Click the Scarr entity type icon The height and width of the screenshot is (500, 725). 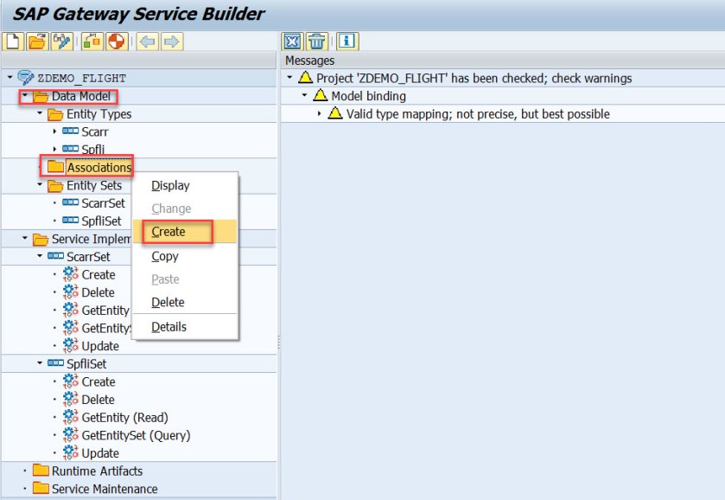pos(70,131)
